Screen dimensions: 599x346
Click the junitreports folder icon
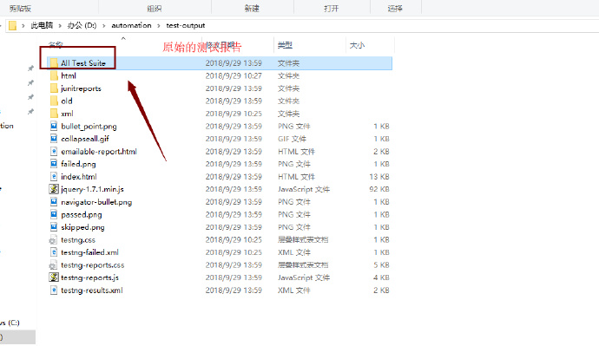click(54, 88)
